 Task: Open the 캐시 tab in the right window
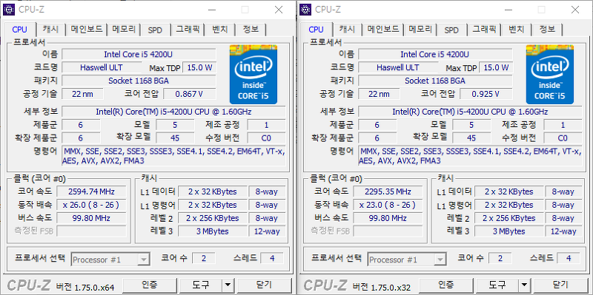click(347, 30)
